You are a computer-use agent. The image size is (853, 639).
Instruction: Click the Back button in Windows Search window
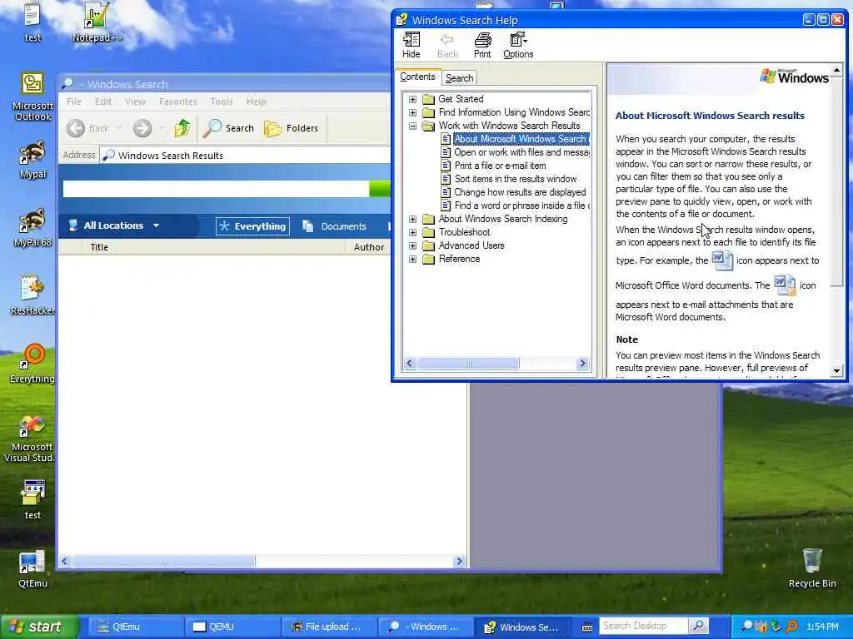87,128
